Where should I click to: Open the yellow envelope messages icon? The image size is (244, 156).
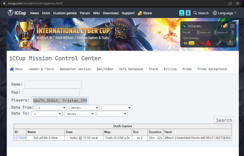tap(191, 43)
